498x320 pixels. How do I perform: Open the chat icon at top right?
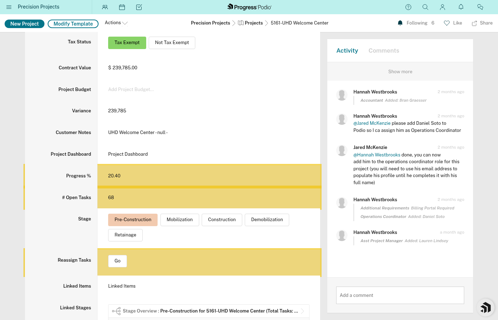click(480, 7)
